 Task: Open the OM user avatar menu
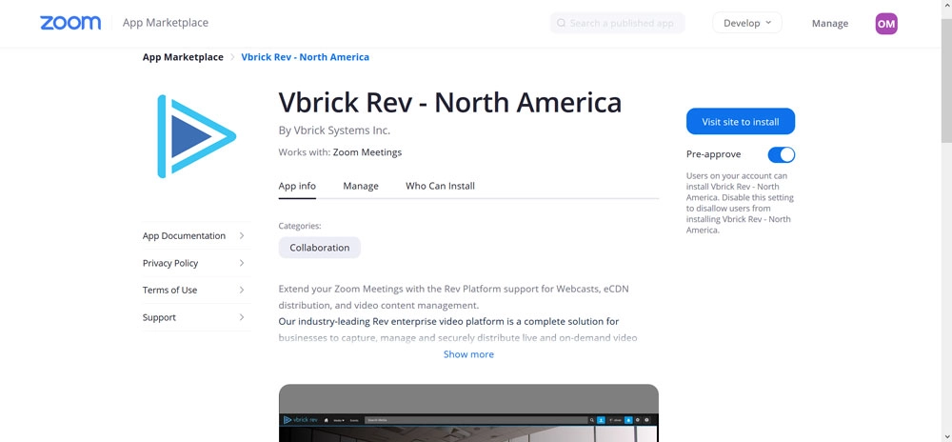(885, 24)
